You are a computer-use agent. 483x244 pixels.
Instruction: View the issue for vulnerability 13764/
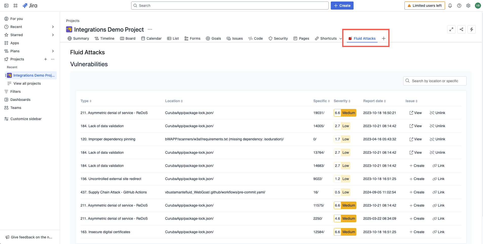point(415,152)
